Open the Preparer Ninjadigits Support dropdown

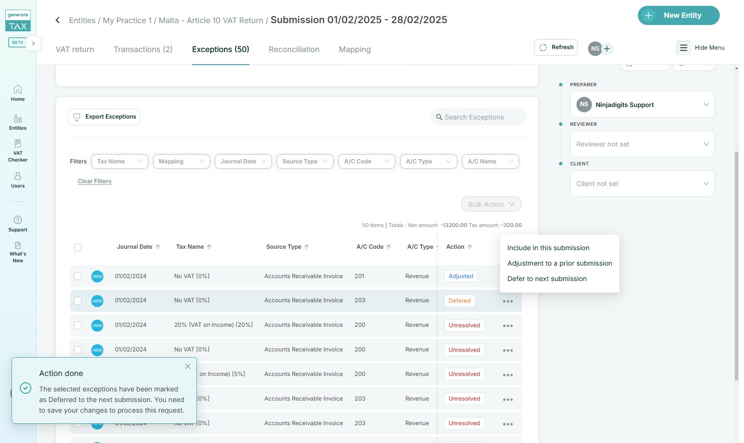coord(643,105)
